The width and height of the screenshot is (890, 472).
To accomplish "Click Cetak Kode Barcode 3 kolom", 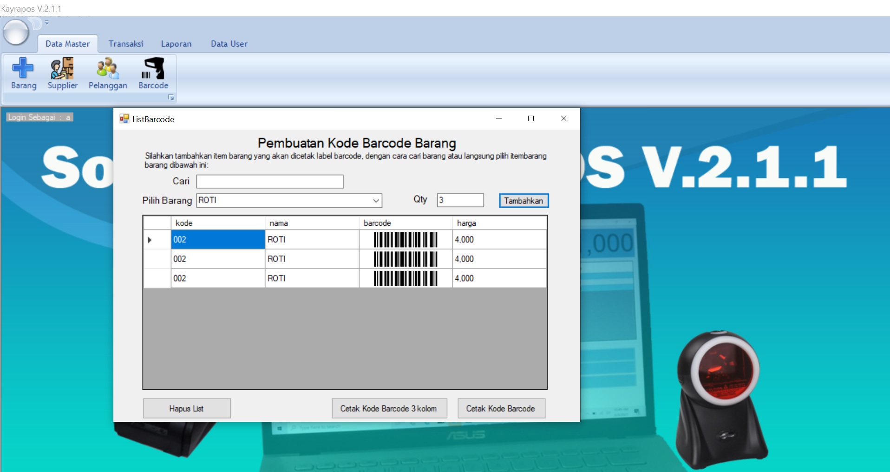I will click(x=389, y=408).
